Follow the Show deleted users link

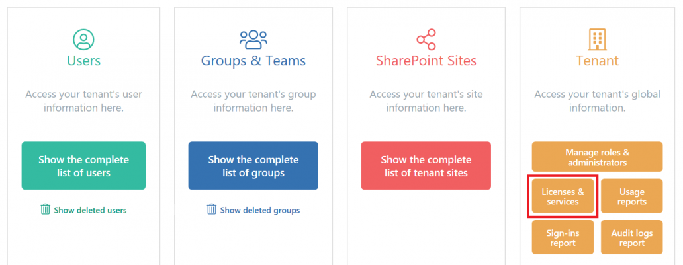90,211
